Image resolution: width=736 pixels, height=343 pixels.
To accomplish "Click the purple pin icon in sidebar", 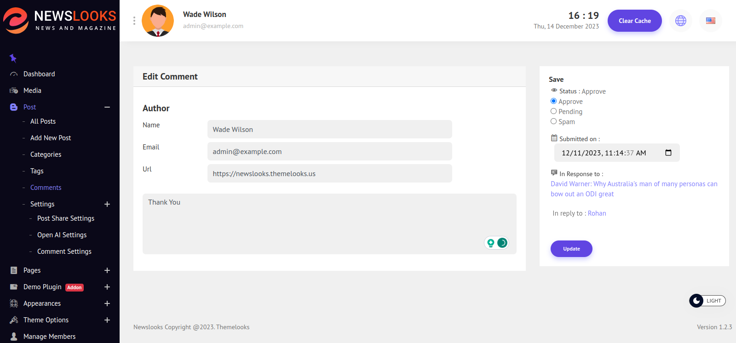I will (x=13, y=58).
